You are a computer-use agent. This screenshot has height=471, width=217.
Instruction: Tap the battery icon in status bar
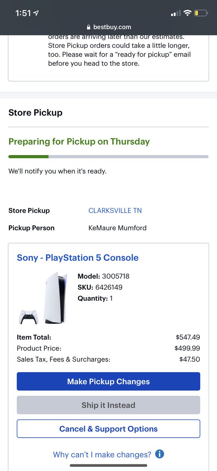point(201,13)
